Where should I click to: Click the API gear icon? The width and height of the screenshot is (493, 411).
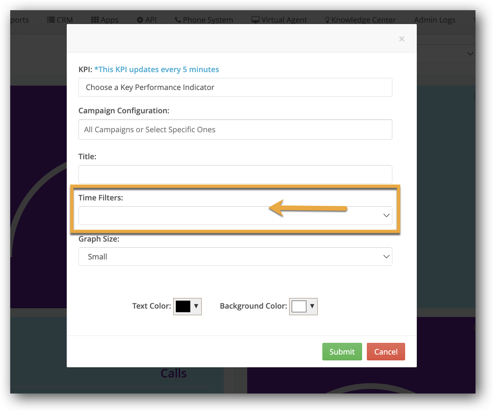pyautogui.click(x=140, y=20)
